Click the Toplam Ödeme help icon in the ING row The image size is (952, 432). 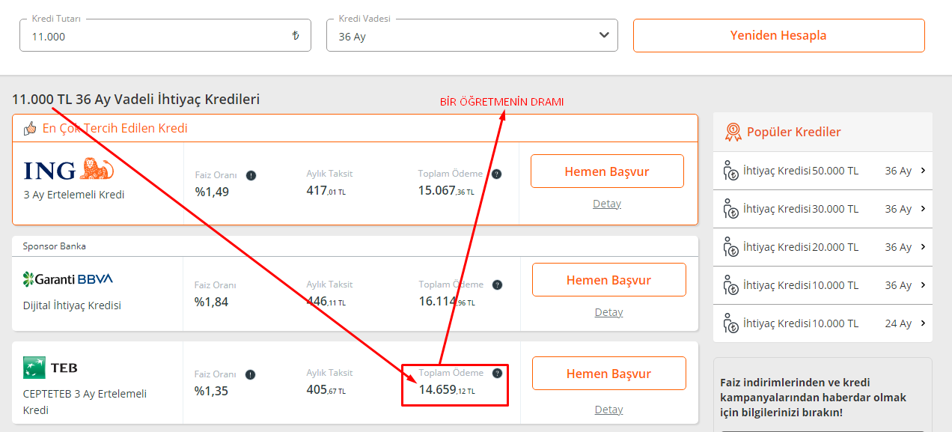[497, 174]
